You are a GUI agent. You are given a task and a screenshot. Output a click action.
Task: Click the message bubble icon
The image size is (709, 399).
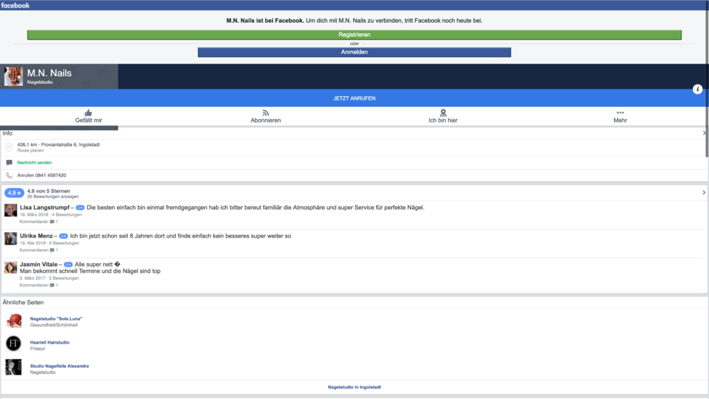pyautogui.click(x=9, y=162)
